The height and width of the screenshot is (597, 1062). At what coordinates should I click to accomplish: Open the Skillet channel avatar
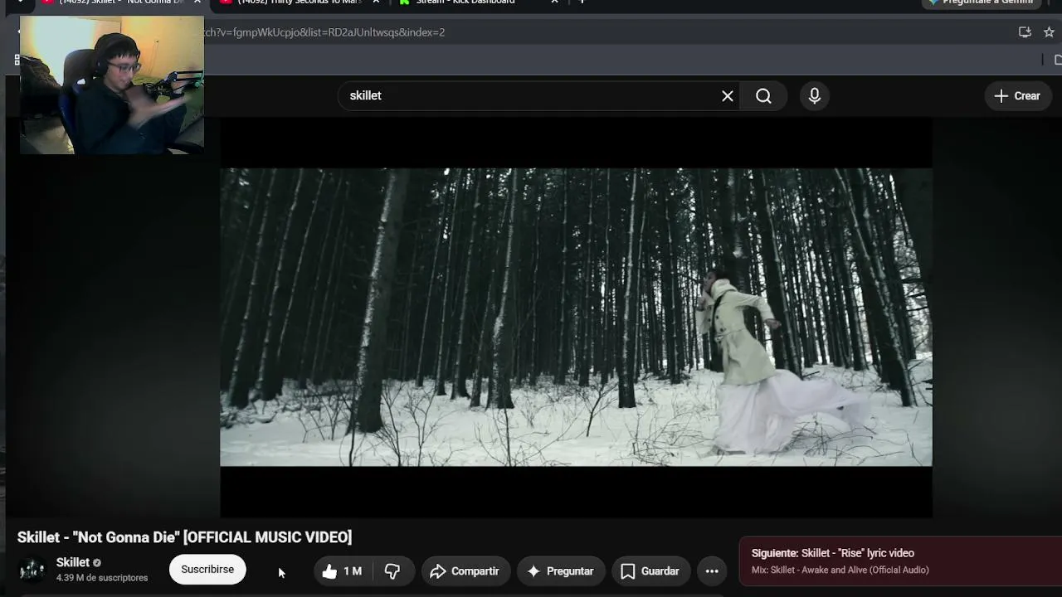32,570
